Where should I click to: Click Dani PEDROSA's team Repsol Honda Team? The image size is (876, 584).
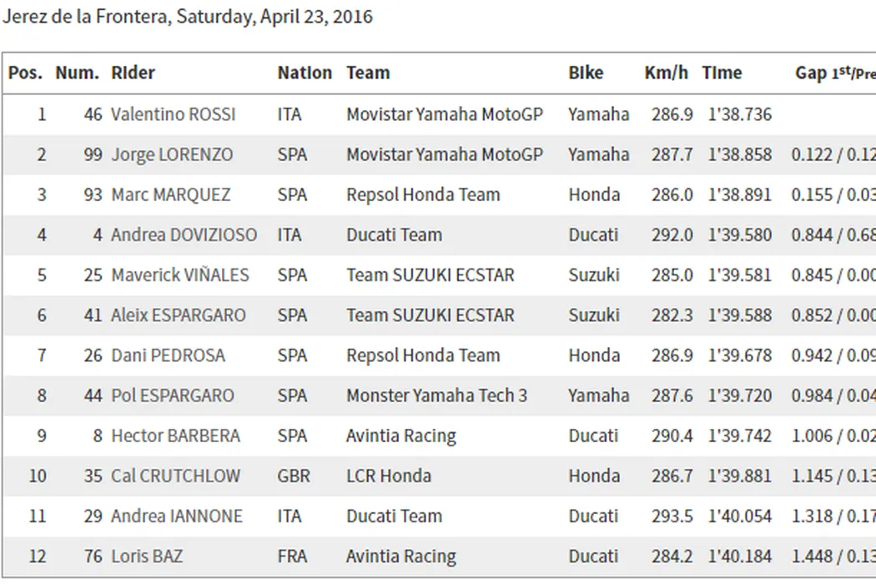[423, 355]
